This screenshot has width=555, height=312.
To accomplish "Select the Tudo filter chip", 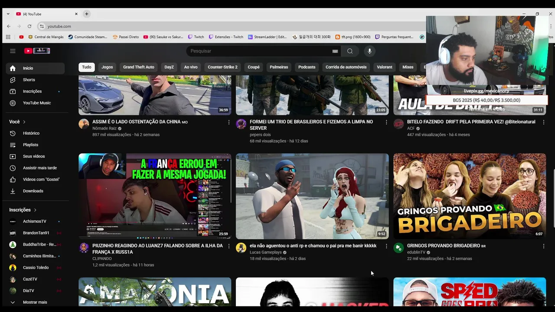I will click(87, 67).
